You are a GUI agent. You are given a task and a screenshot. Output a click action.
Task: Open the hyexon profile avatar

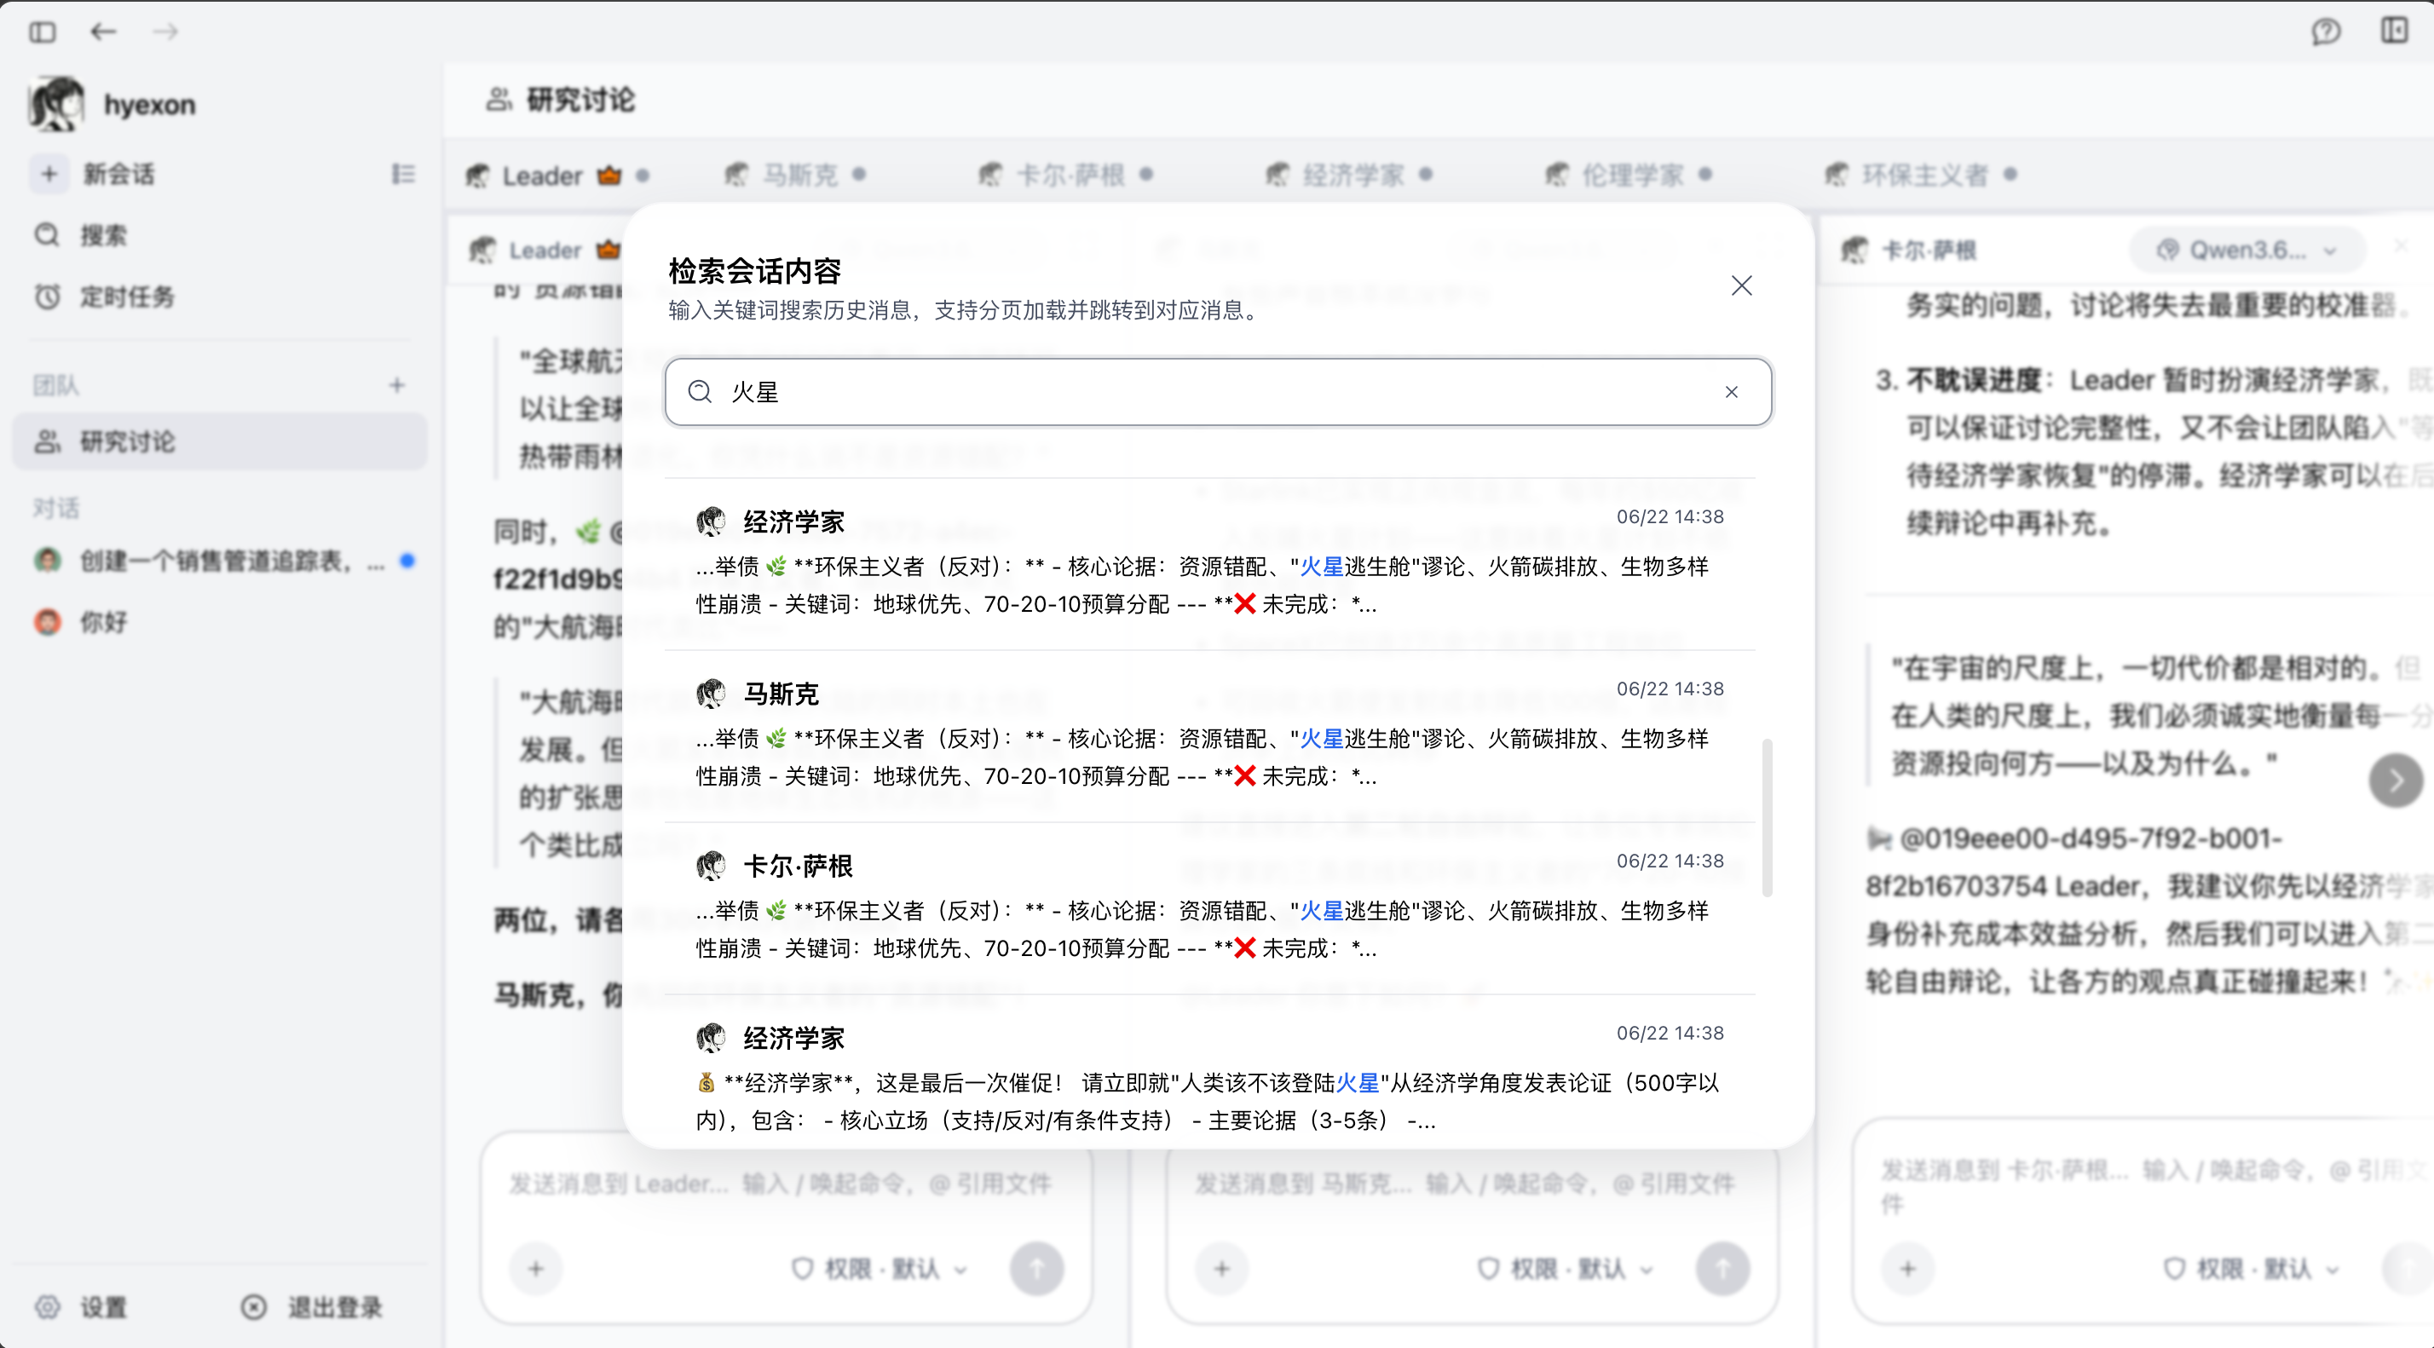(57, 104)
